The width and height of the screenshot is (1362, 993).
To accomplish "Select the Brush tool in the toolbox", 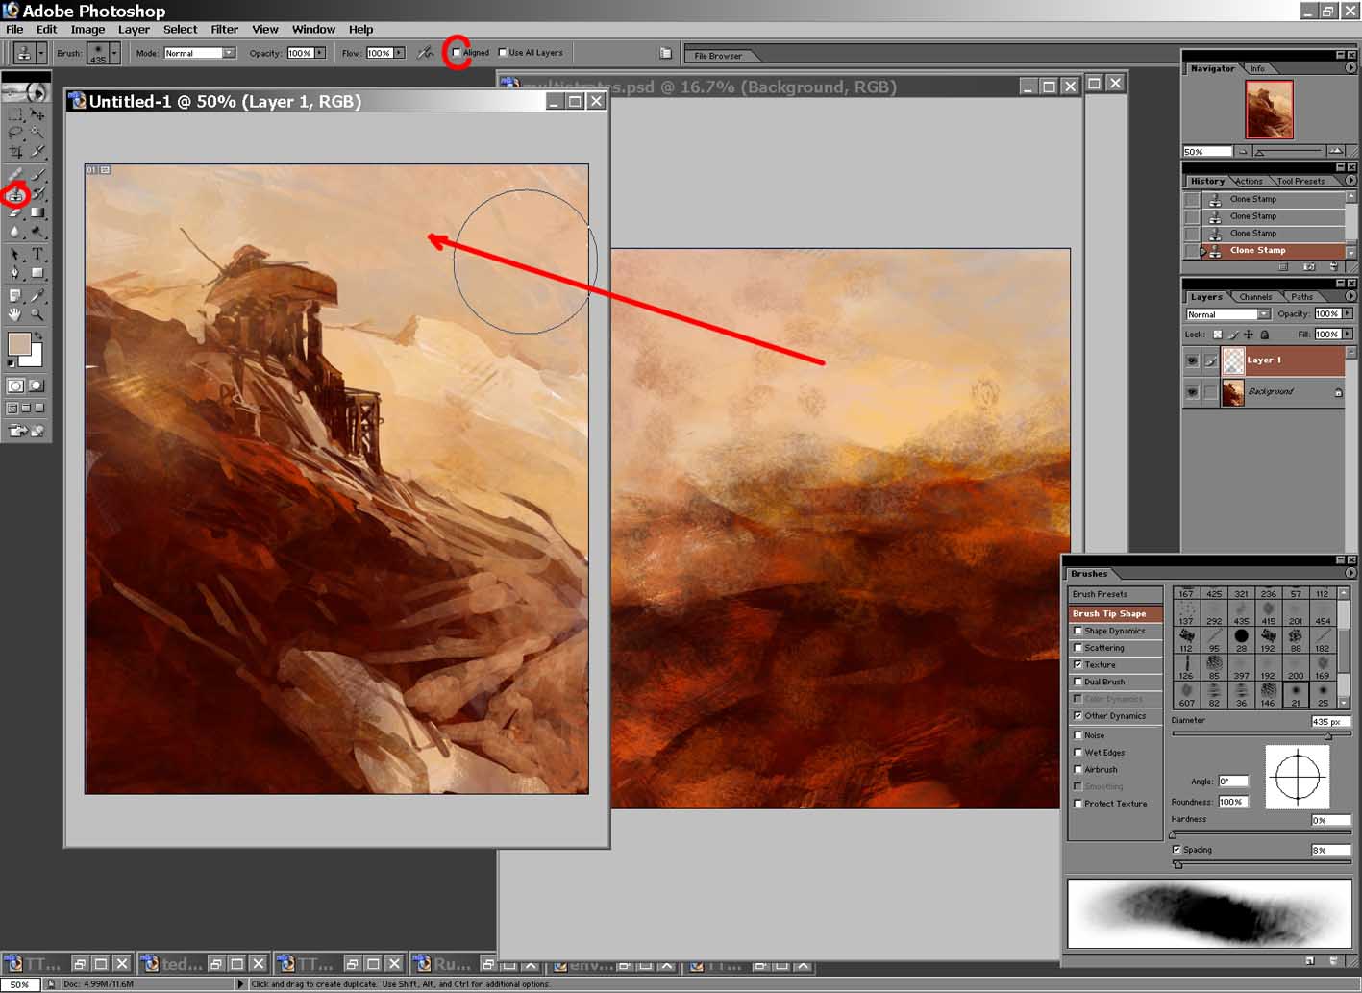I will [x=37, y=175].
